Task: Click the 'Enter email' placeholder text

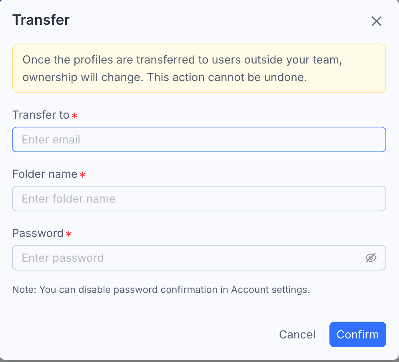Action: point(51,139)
